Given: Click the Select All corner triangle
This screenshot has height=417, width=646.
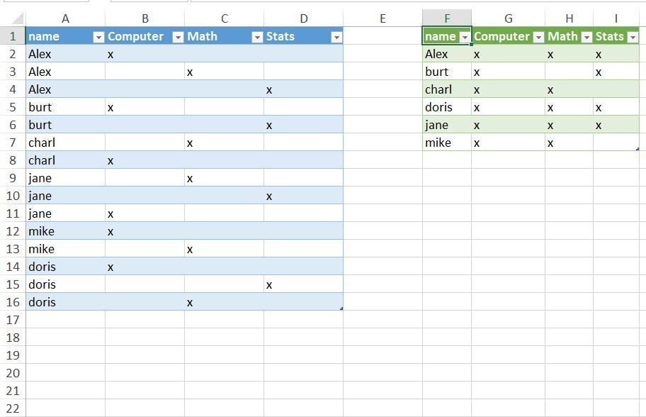Looking at the screenshot, I should [17, 18].
